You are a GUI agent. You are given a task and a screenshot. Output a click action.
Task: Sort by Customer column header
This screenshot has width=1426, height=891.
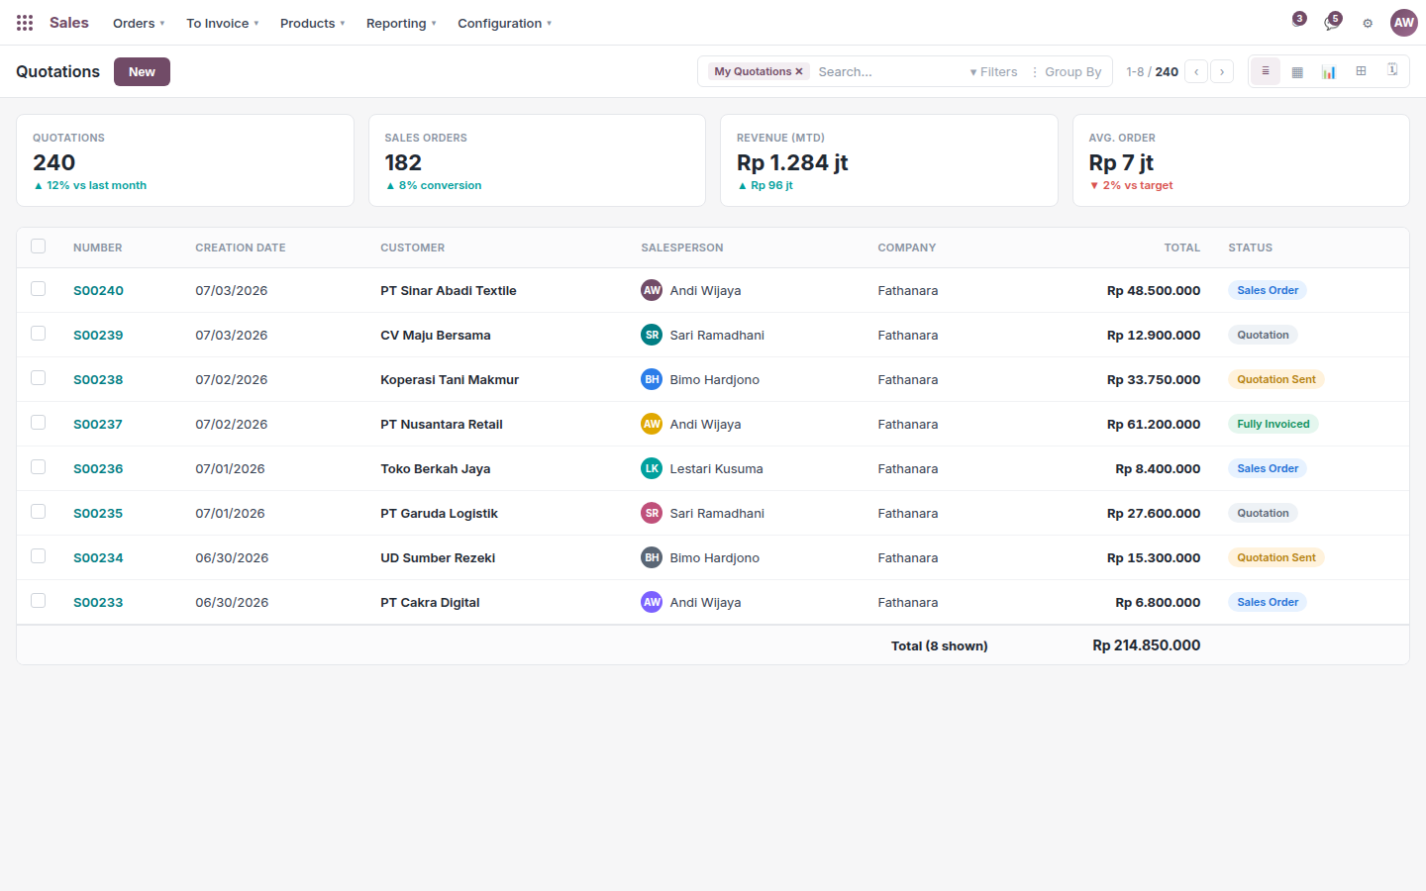(x=413, y=247)
